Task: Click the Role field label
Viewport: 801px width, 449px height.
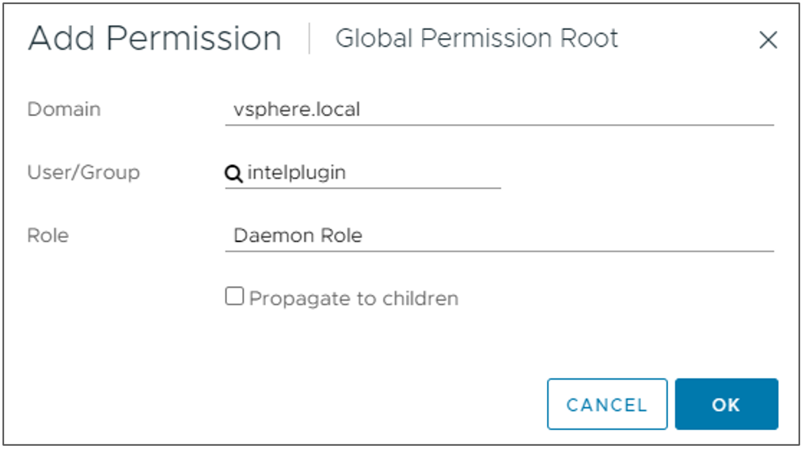Action: [47, 236]
